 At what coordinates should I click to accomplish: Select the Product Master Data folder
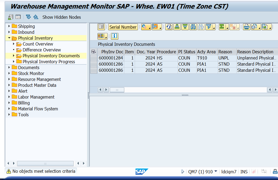tap(37, 85)
